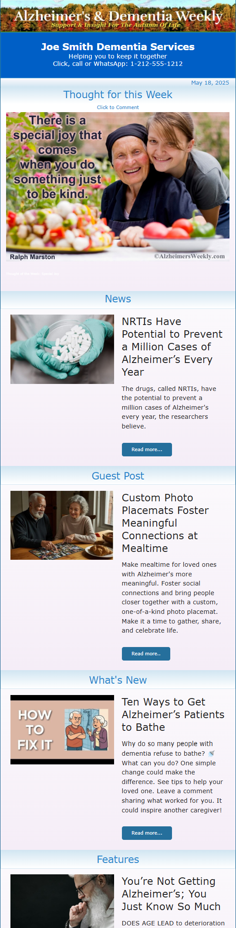Image resolution: width=236 pixels, height=928 pixels.
Task: Open the couple with photo placemat image
Action: point(62,525)
